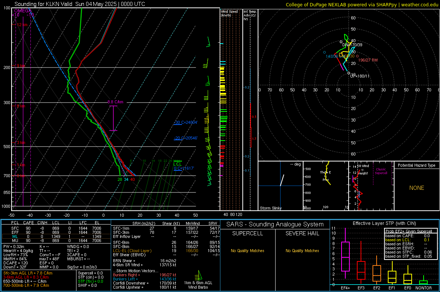Viewport: 440px width, 292px height.
Task: Click the 'LCL-EL (Cloud Layer)' row label
Action: point(132,251)
